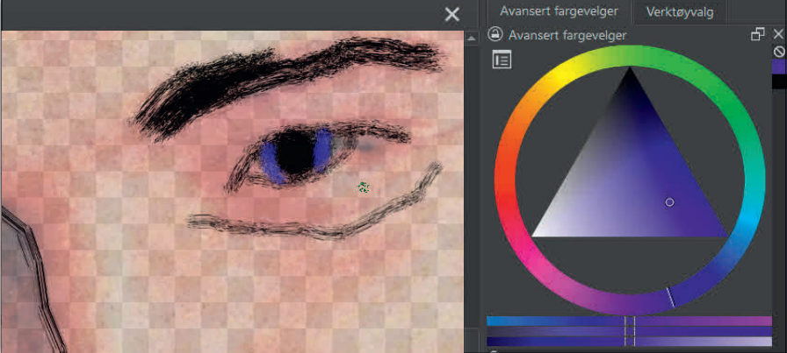Screen dimensions: 787x353
Task: Click the black color history swatch
Action: pyautogui.click(x=779, y=82)
